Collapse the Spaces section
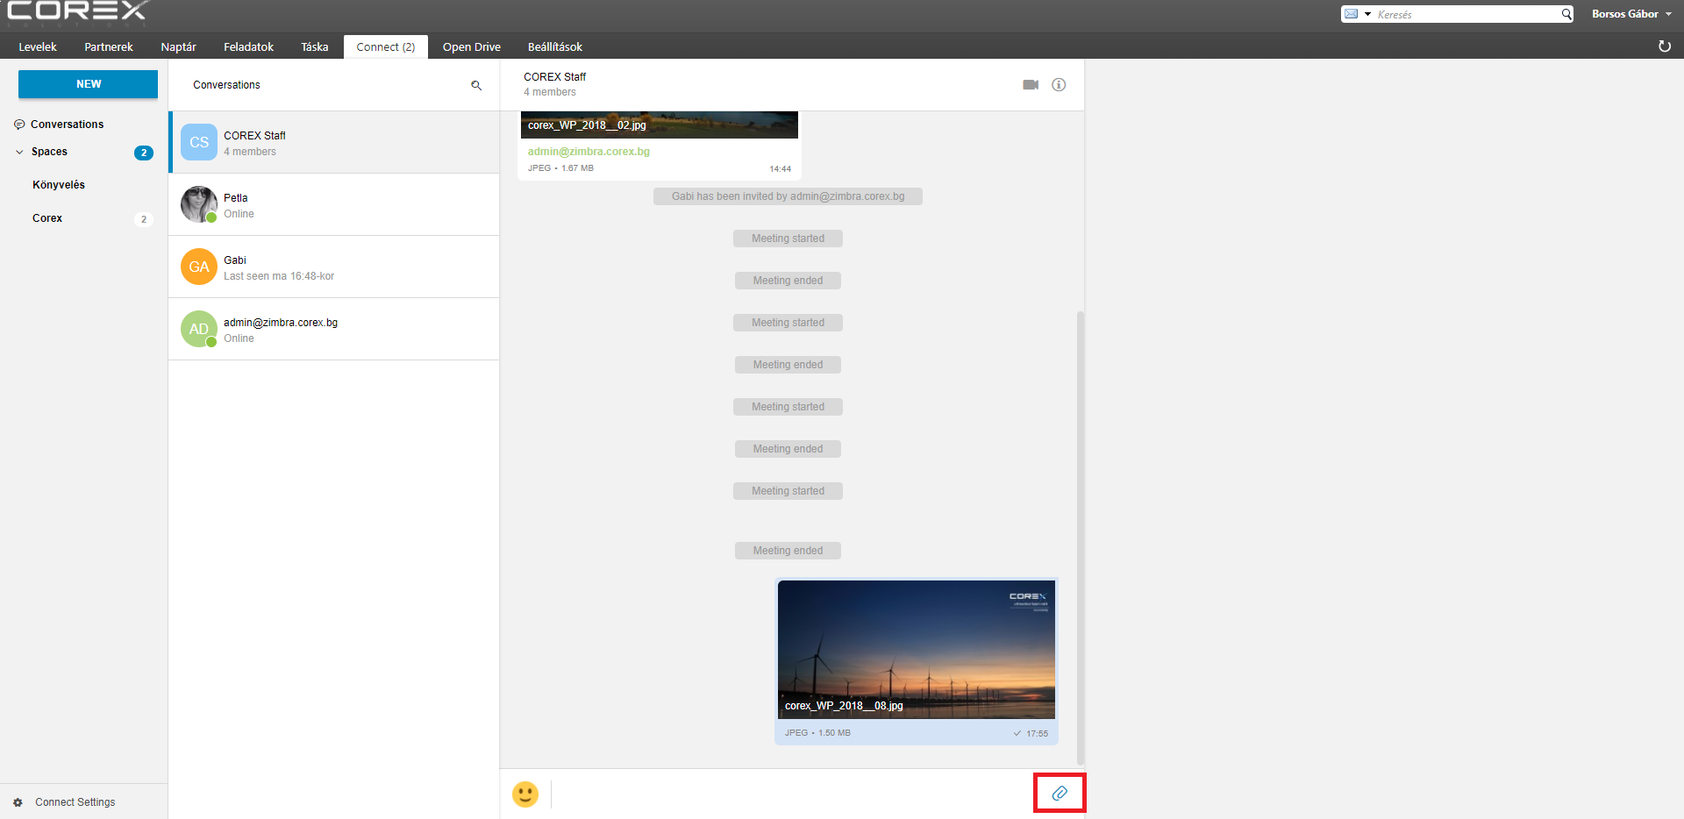Screen dimensions: 1684x819 pos(19,152)
